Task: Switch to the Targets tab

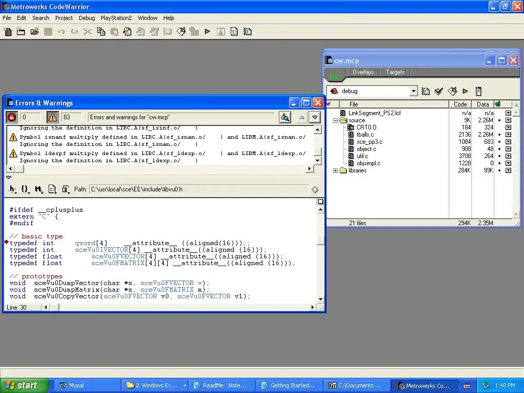Action: (395, 72)
